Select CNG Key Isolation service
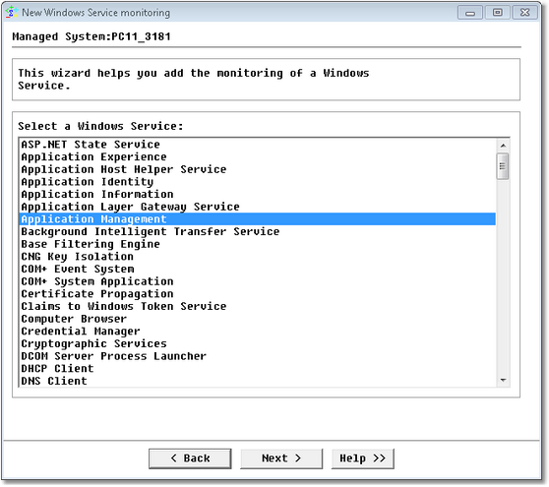The height and width of the screenshot is (487, 549). coord(258,257)
